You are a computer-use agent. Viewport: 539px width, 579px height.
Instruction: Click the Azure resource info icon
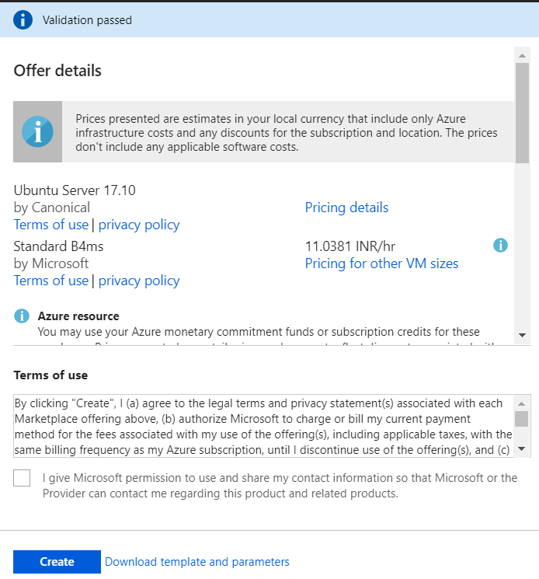[22, 316]
